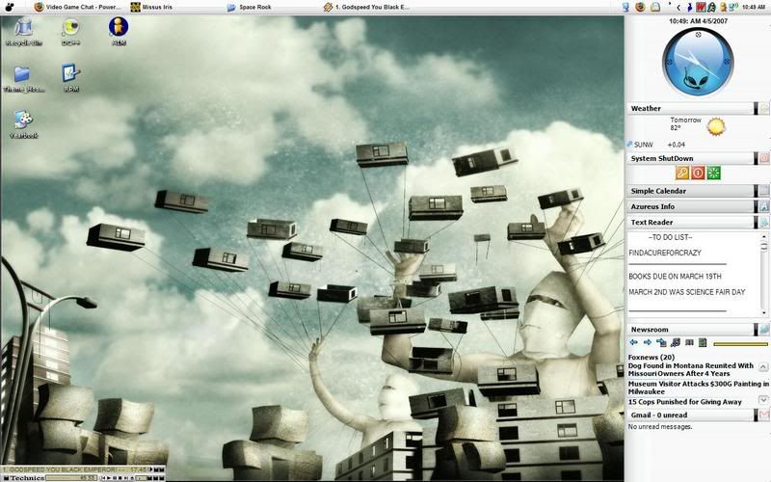Click the sun weather forecast icon
This screenshot has width=771, height=482.
pos(716,127)
